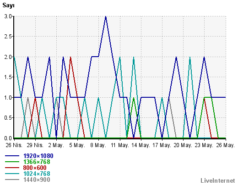Click the green 1366×768 legend line swatch
The width and height of the screenshot is (238, 185).
12,162
